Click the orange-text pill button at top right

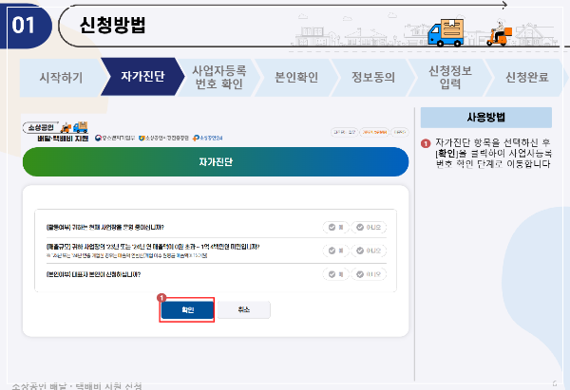point(375,132)
